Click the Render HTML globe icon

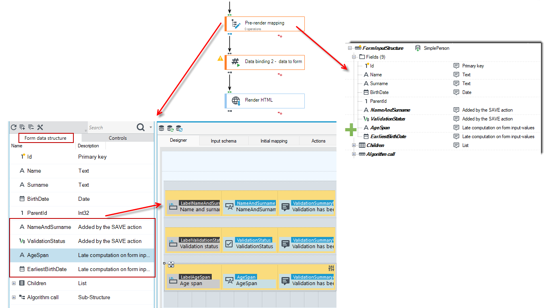[x=236, y=100]
